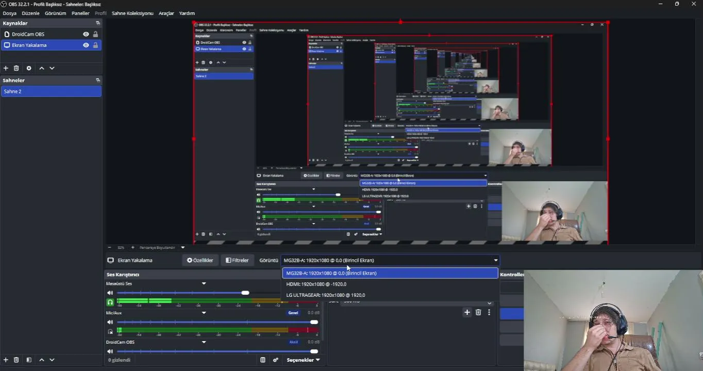Screen dimensions: 703x371
Task: Click the Filtreler button
Action: pos(237,260)
